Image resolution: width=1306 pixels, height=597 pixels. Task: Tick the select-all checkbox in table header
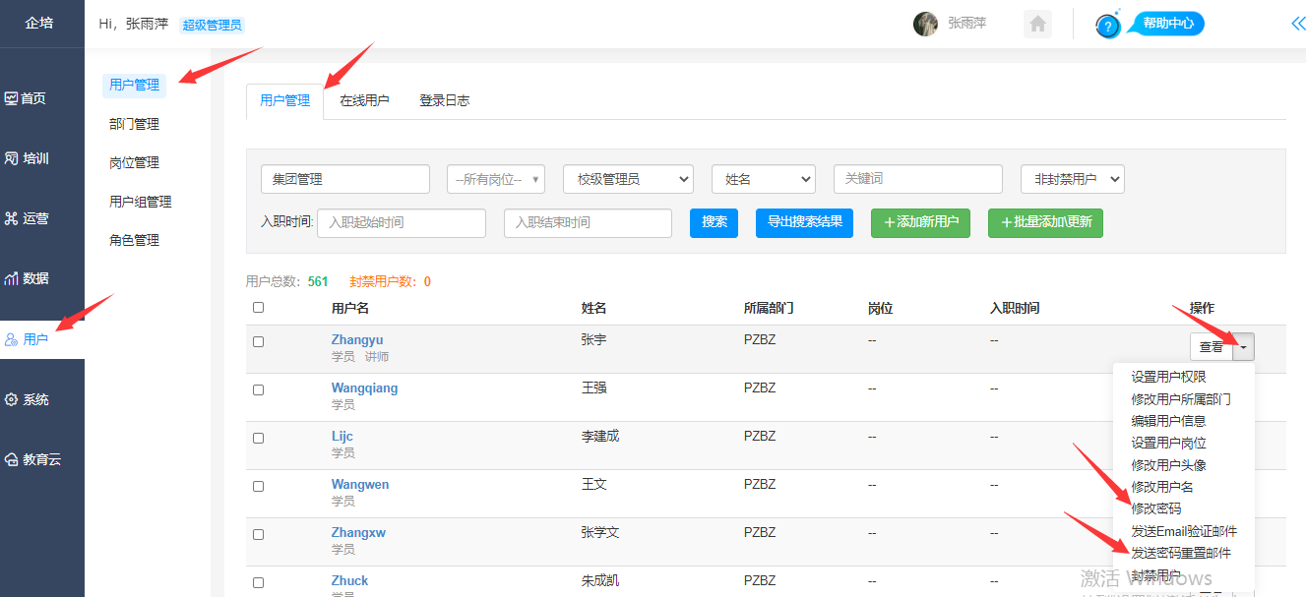tap(259, 307)
